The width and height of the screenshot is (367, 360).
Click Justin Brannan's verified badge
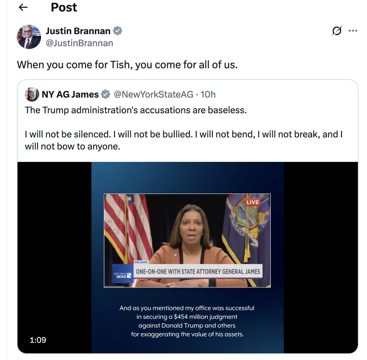tap(118, 31)
